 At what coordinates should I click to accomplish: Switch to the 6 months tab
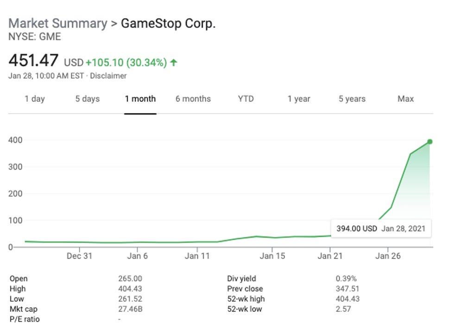coord(193,99)
